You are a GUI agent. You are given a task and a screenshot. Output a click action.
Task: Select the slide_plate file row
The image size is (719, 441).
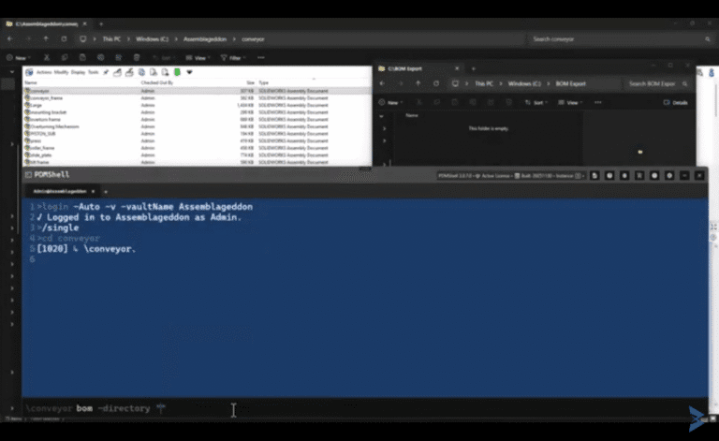click(198, 154)
